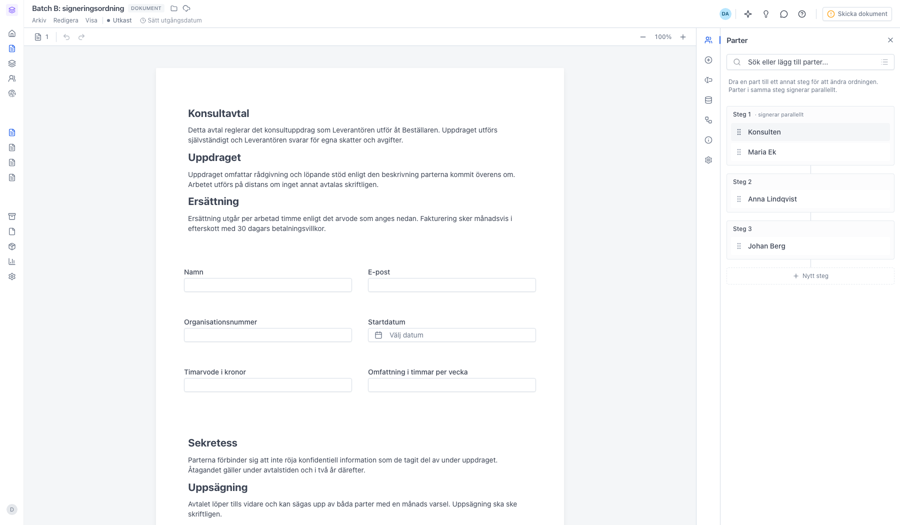900x525 pixels.
Task: Open the Visa menu
Action: (x=91, y=20)
